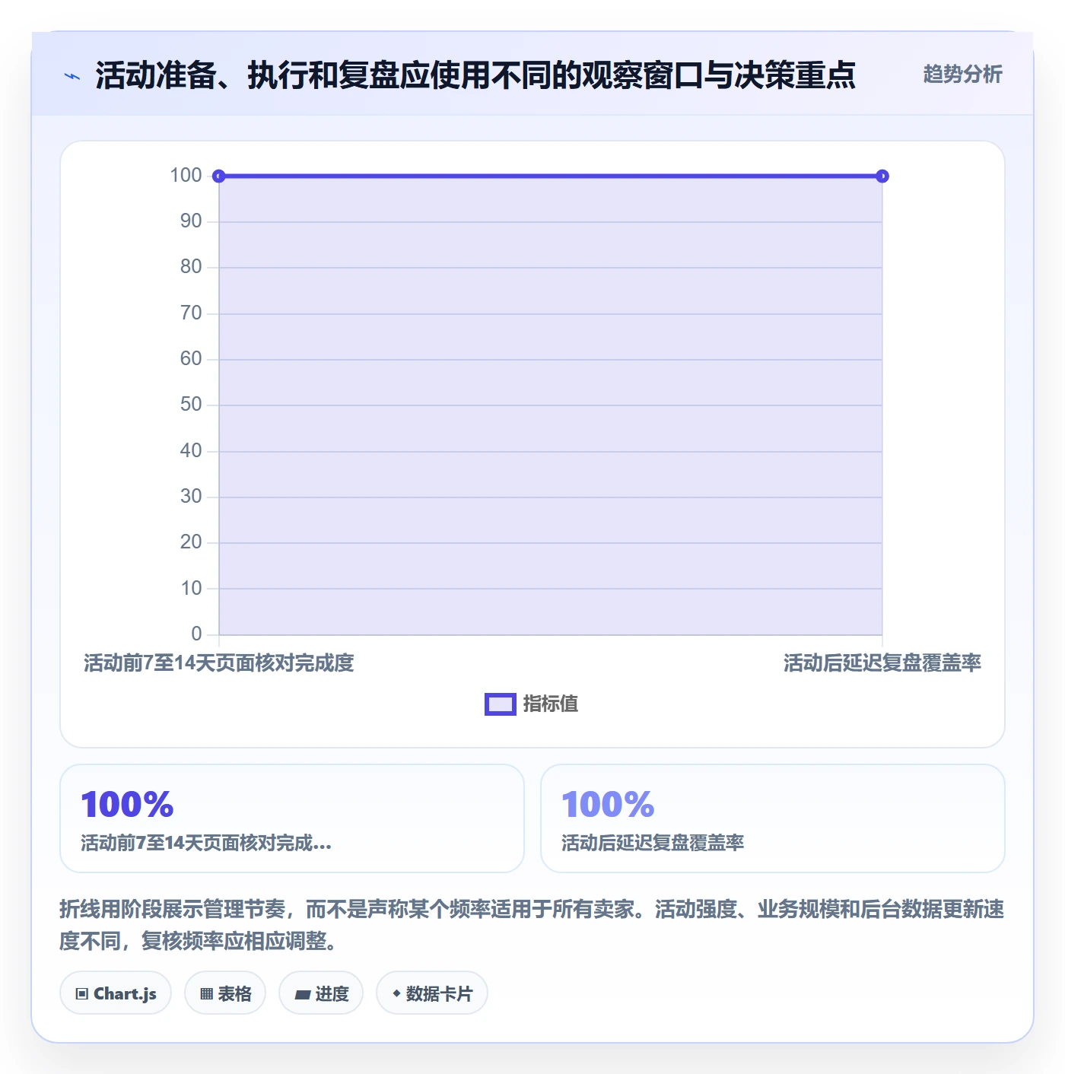Click the 100% value in the 活动前7至14天 card
The image size is (1065, 1074).
point(128,804)
